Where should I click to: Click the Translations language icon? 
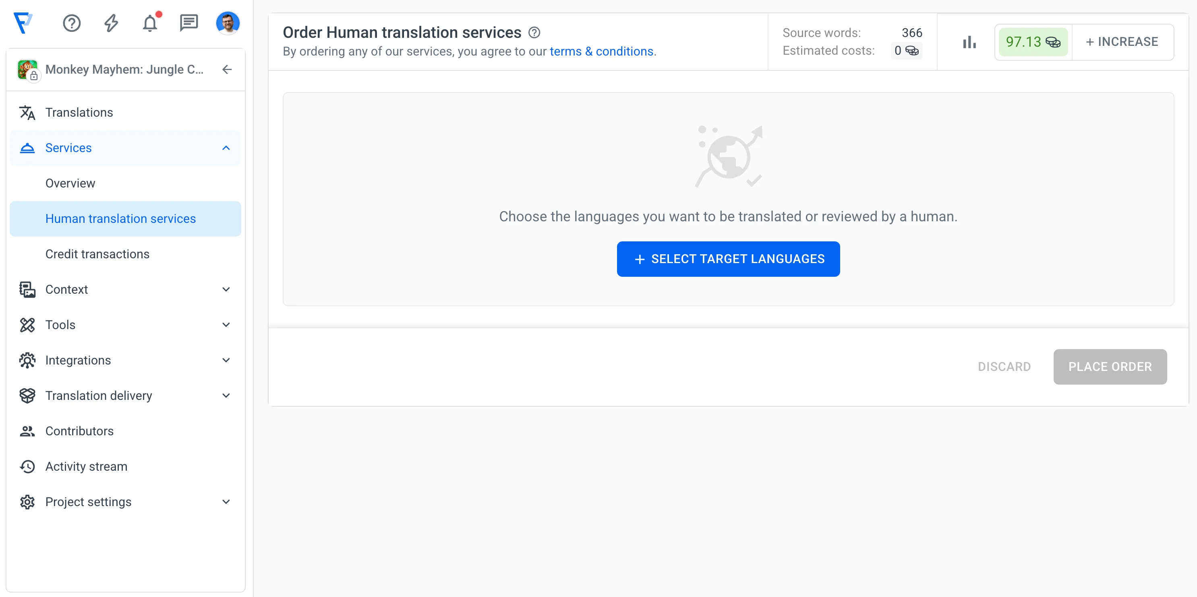click(x=27, y=112)
